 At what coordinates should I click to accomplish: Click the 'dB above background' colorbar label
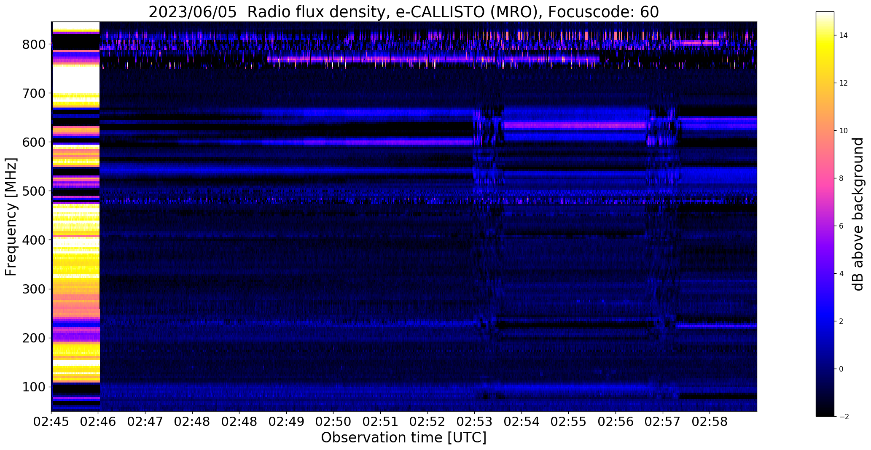[858, 214]
